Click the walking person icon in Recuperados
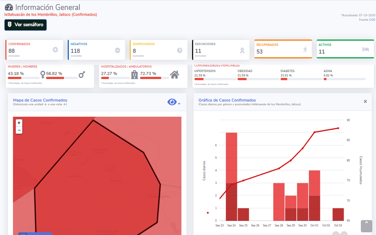 305,49
